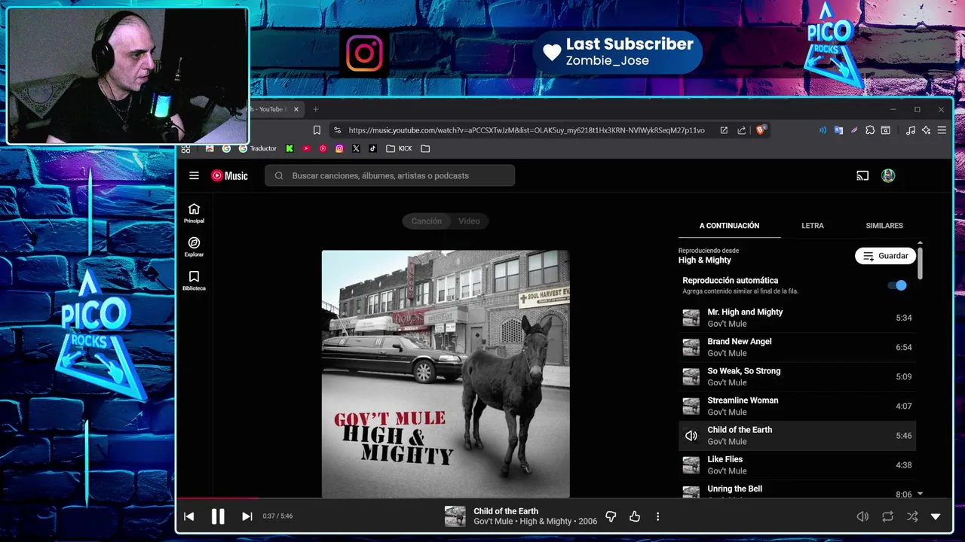The image size is (965, 542).
Task: Click the 5:46 duration on Child of the Earth
Action: coord(903,436)
